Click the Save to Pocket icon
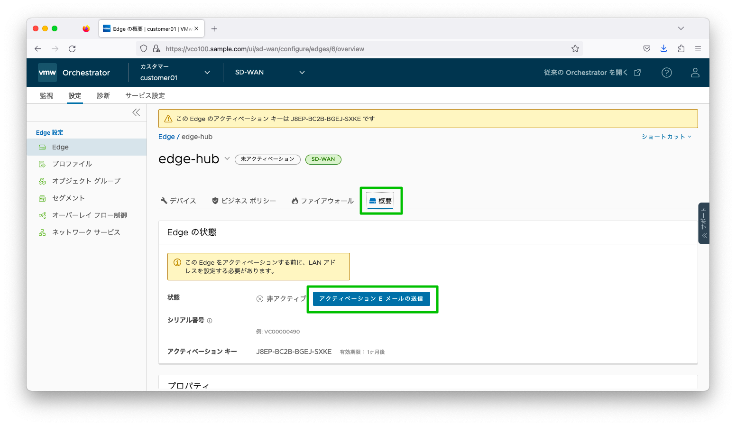The height and width of the screenshot is (426, 736). pyautogui.click(x=647, y=48)
